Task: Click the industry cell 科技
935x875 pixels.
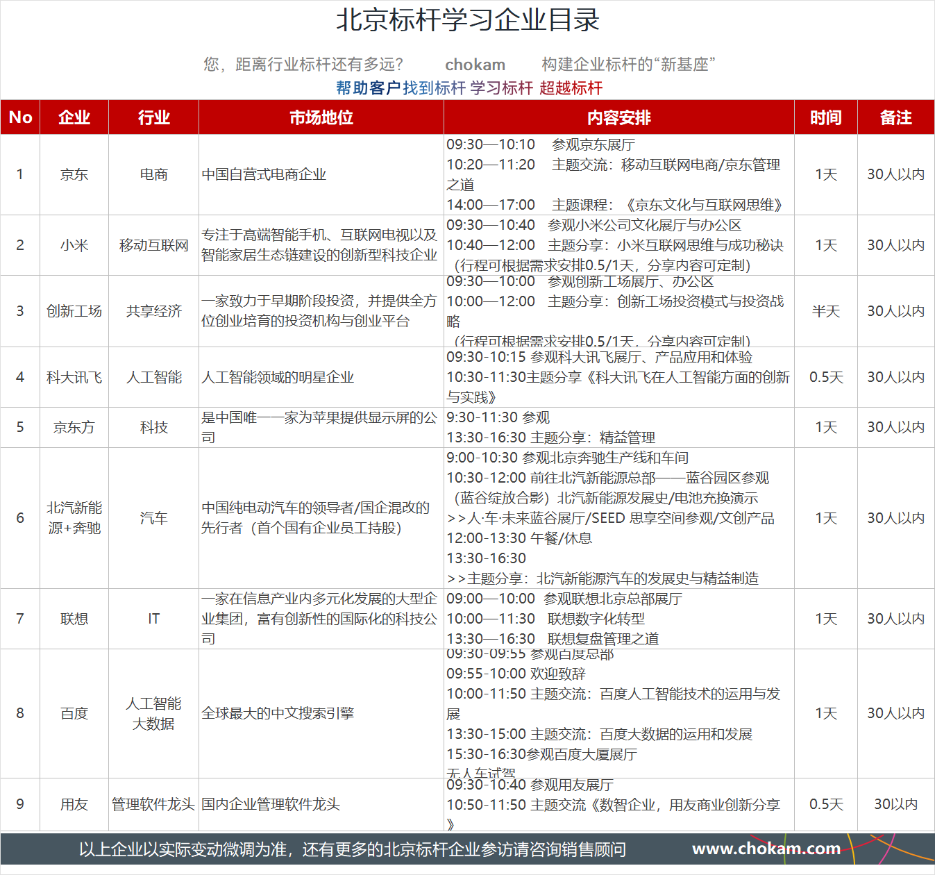Action: point(154,427)
